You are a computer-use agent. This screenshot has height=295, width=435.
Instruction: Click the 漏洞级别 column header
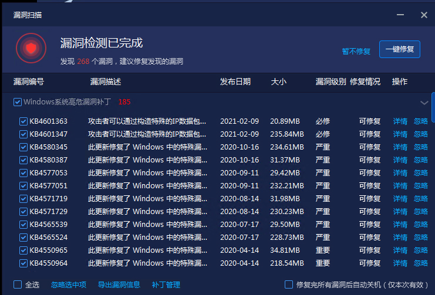pyautogui.click(x=331, y=82)
